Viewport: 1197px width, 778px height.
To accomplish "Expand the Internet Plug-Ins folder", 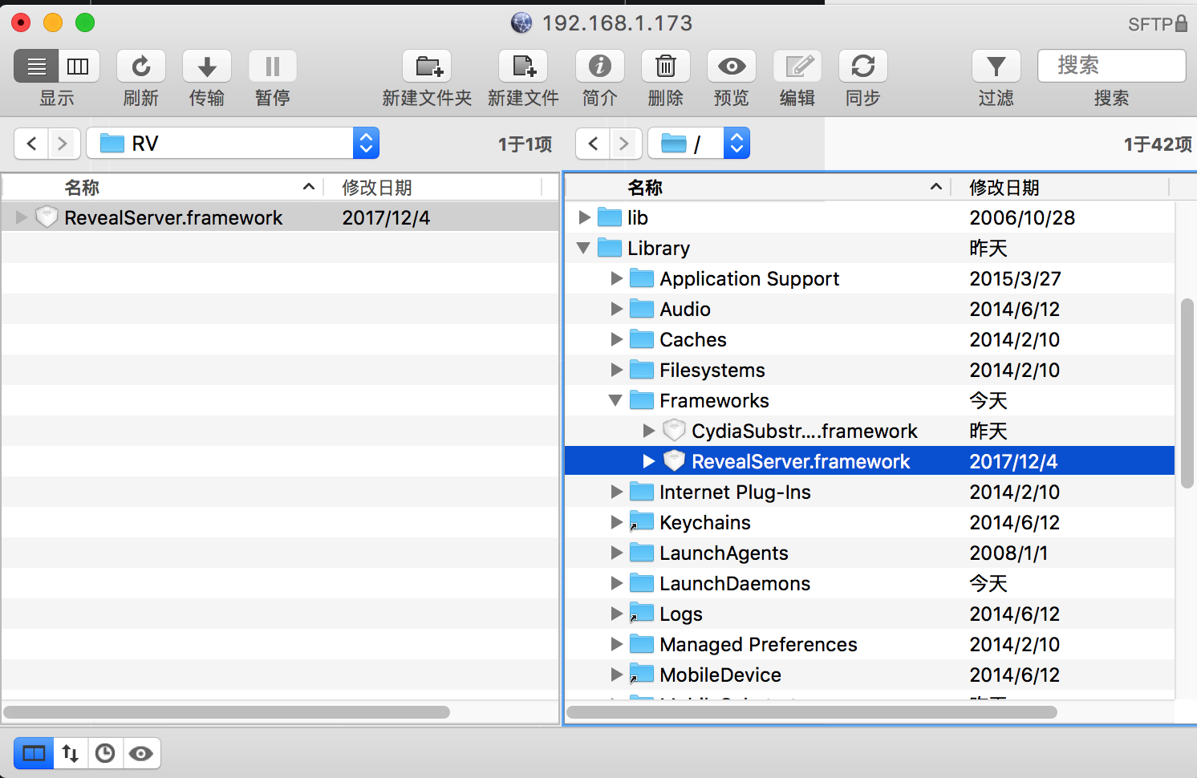I will click(x=616, y=492).
